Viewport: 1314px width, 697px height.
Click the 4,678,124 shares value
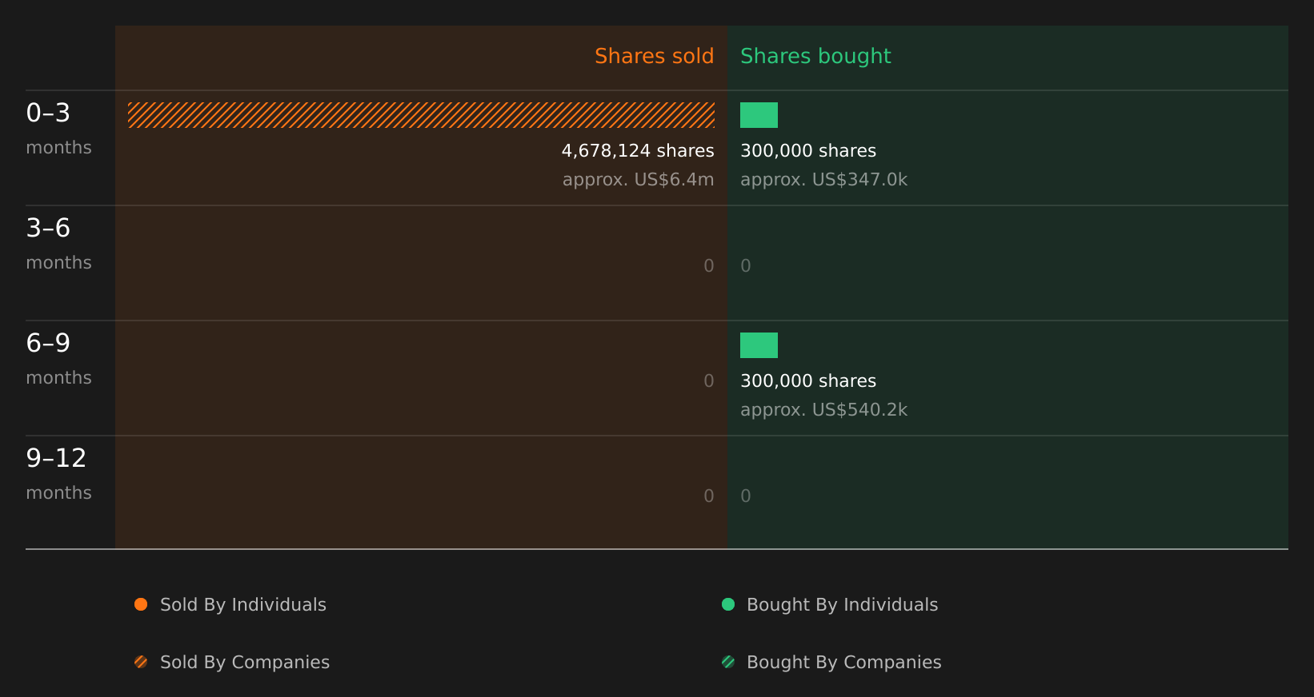pos(638,151)
